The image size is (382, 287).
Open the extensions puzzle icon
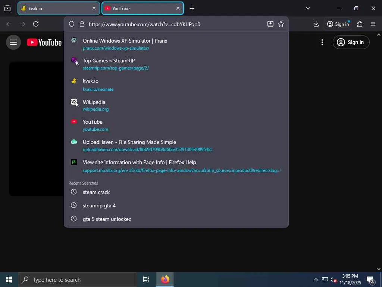click(x=360, y=24)
